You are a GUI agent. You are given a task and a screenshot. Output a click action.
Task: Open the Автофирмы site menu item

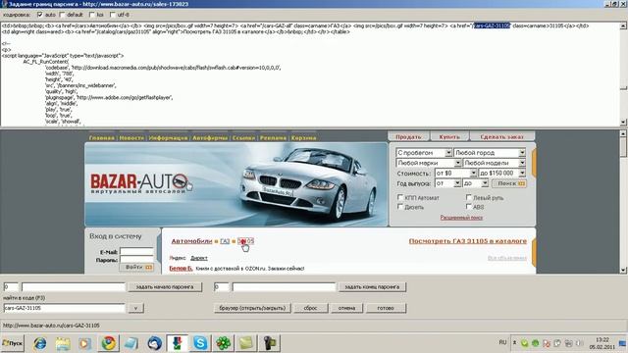(210, 137)
